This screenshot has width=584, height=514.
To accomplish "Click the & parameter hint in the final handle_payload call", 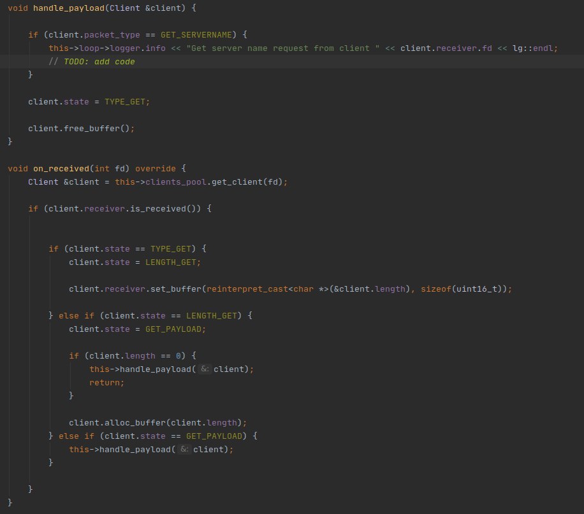I will click(x=184, y=450).
